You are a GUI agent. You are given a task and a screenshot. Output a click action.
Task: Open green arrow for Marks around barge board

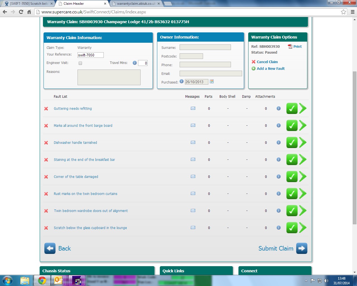click(303, 125)
